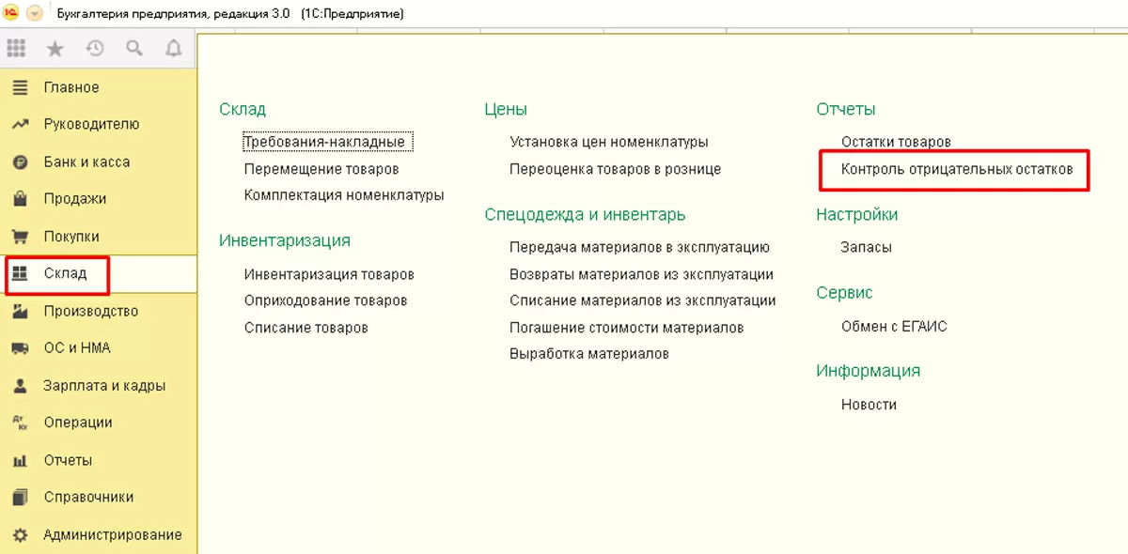
Task: Open Комплектация номенклатуры
Action: click(x=344, y=195)
